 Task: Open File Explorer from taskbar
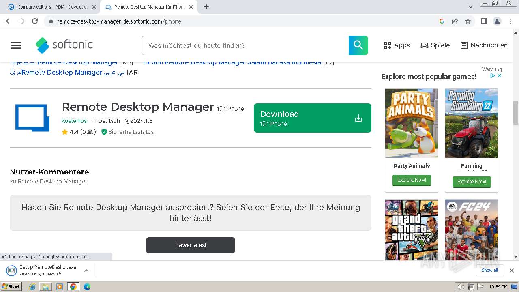click(x=46, y=287)
